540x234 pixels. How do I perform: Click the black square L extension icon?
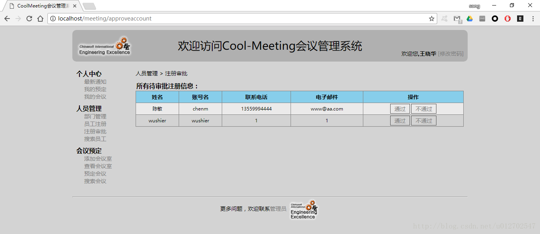520,19
